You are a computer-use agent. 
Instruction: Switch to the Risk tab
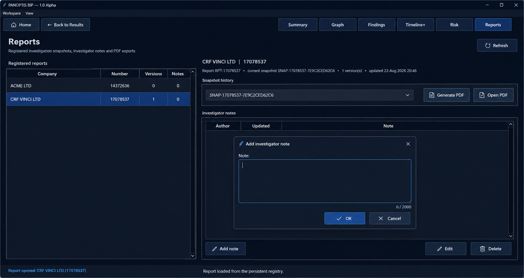(x=454, y=25)
